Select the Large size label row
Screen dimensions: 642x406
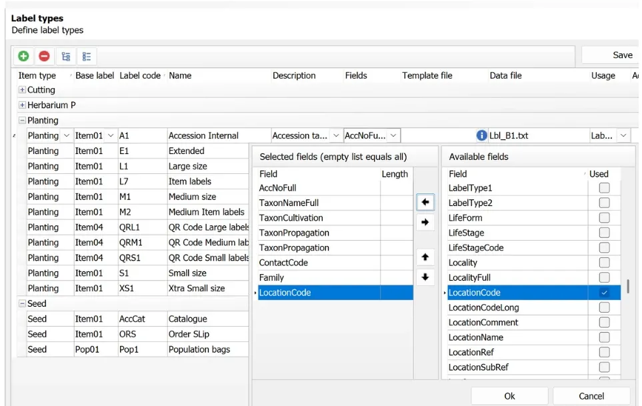(137, 166)
